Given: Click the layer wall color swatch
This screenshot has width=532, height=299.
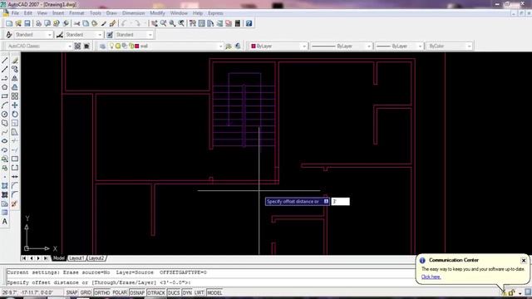Looking at the screenshot, I should pyautogui.click(x=137, y=47).
